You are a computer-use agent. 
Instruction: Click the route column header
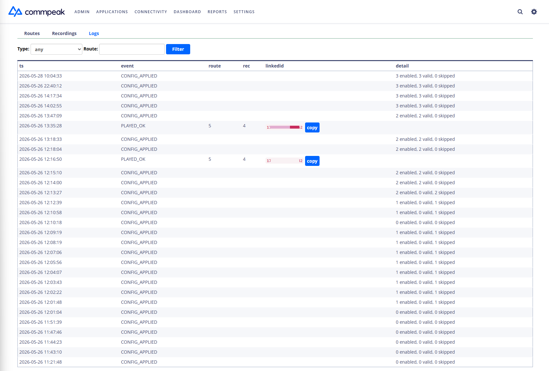215,66
